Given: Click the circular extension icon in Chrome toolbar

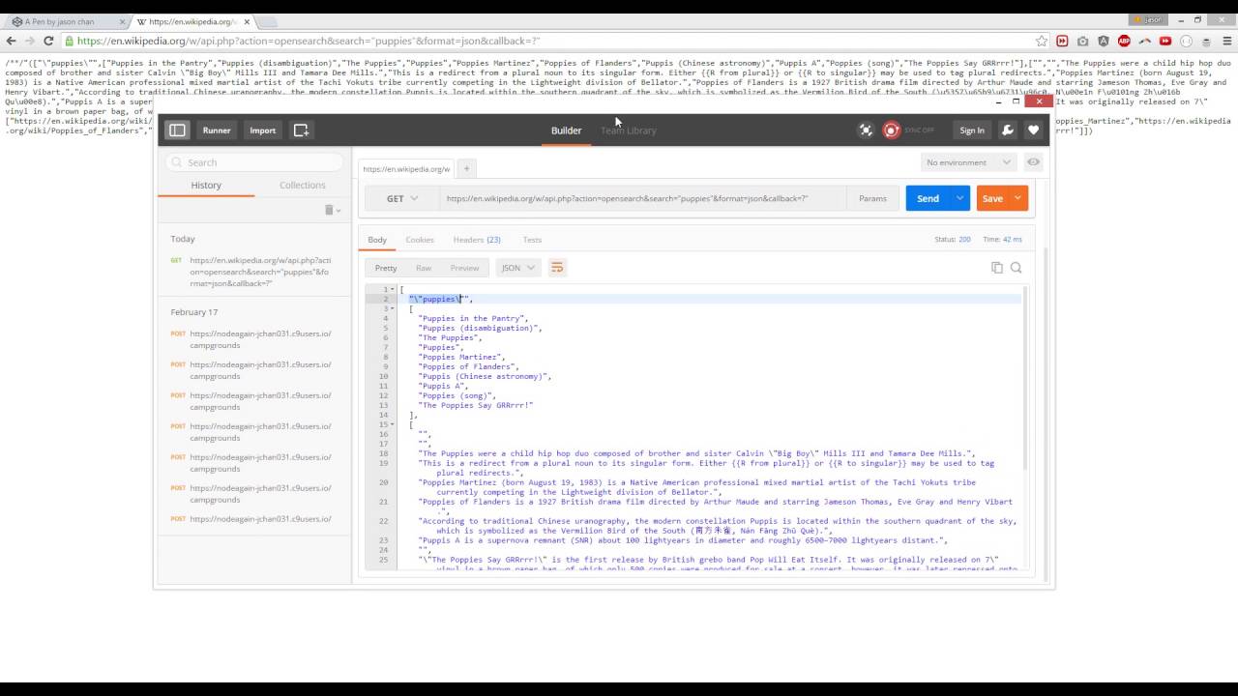Looking at the screenshot, I should point(1186,41).
